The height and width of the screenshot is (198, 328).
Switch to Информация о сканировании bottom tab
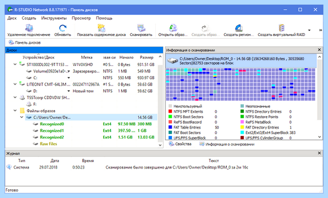click(x=227, y=144)
